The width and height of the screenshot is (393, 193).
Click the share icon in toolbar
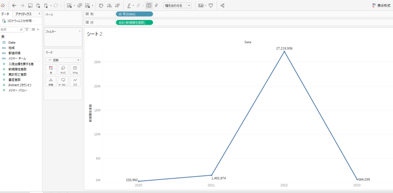coord(223,6)
